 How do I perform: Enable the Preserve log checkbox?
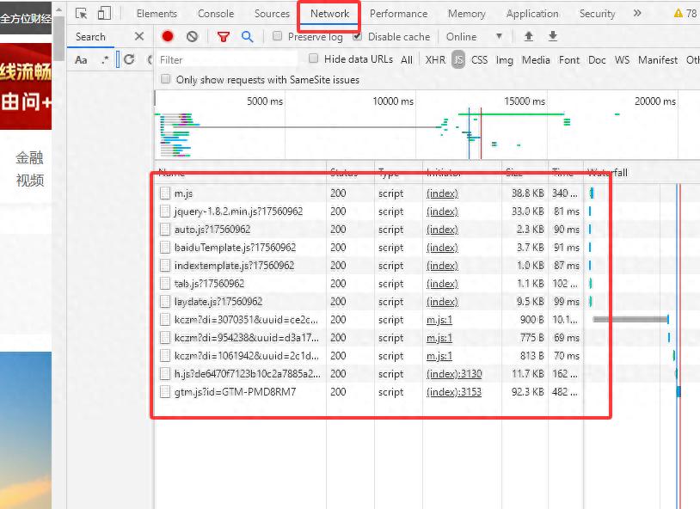coord(278,36)
